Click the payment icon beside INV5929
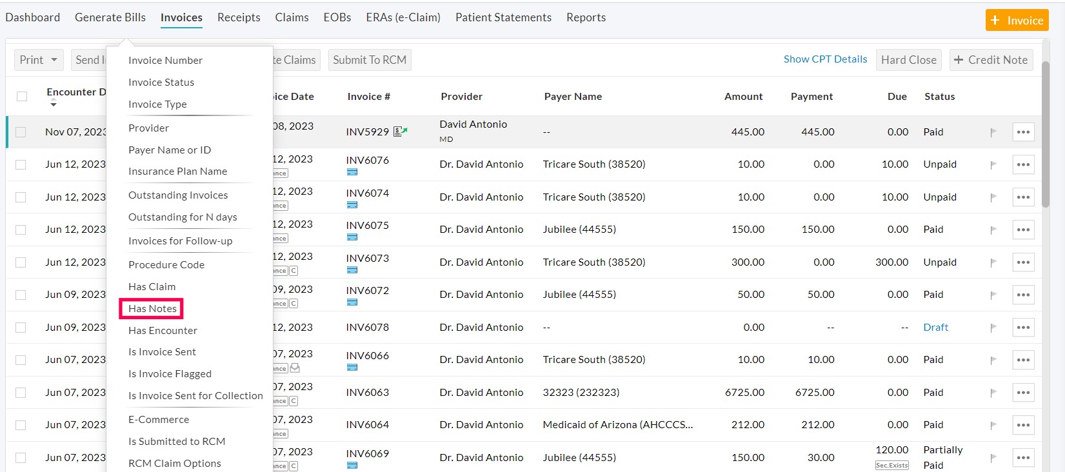Viewport: 1065px width, 472px height. pyautogui.click(x=400, y=132)
